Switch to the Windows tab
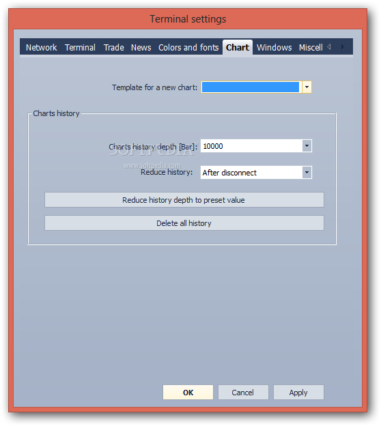Viewport: 381px width, 426px height. coord(274,48)
